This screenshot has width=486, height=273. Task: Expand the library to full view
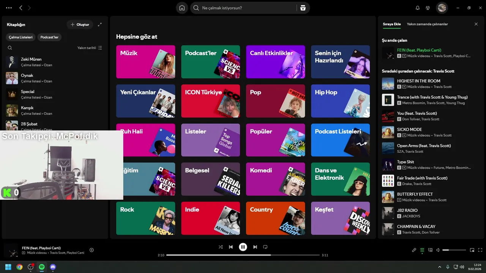(x=100, y=25)
